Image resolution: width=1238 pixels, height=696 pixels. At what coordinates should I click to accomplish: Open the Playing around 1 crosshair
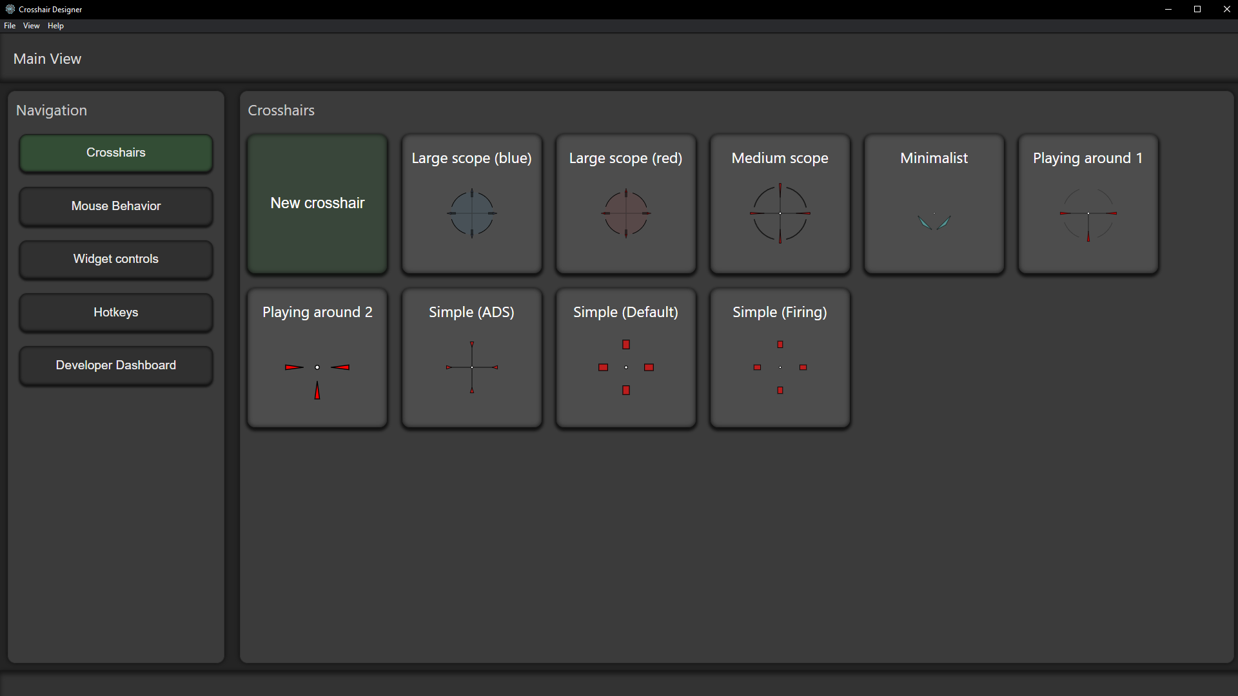[1088, 204]
